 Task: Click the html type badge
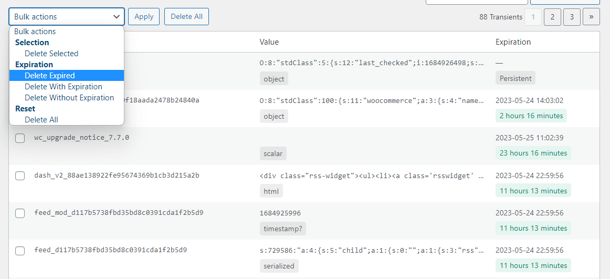click(x=271, y=191)
